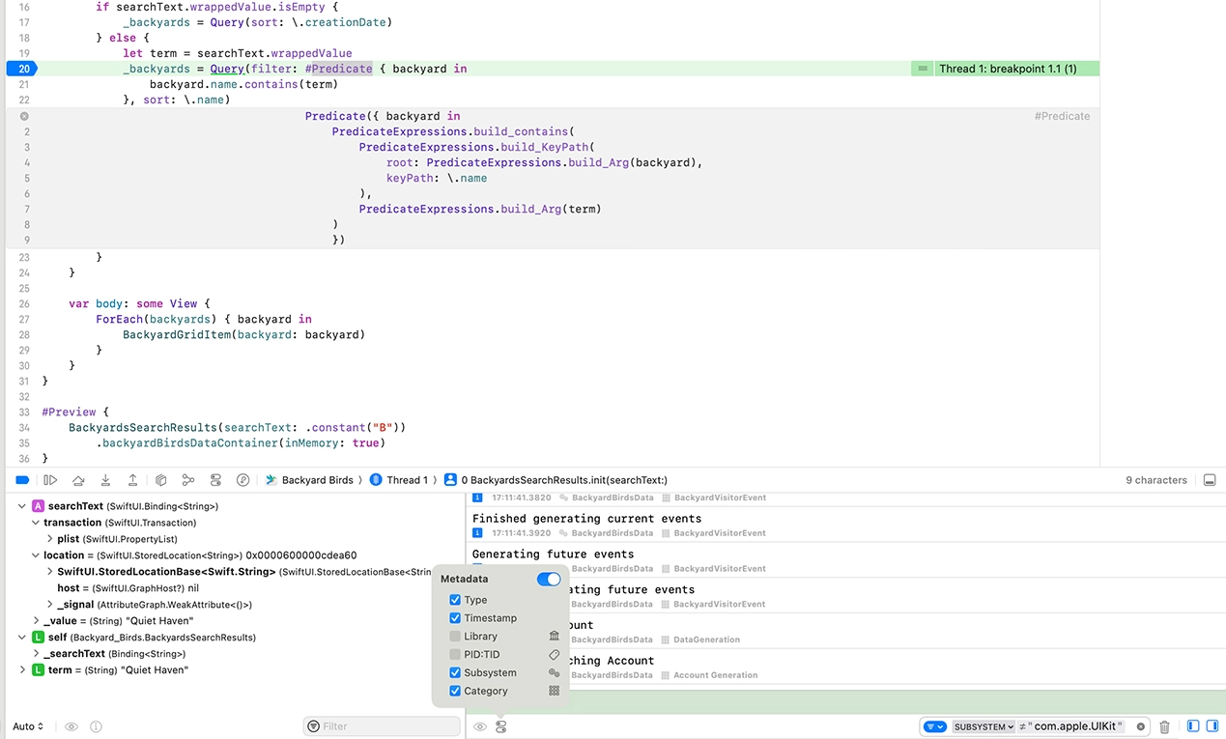Click Quick Look eye icon in variables view
The height and width of the screenshot is (739, 1226).
[x=71, y=726]
